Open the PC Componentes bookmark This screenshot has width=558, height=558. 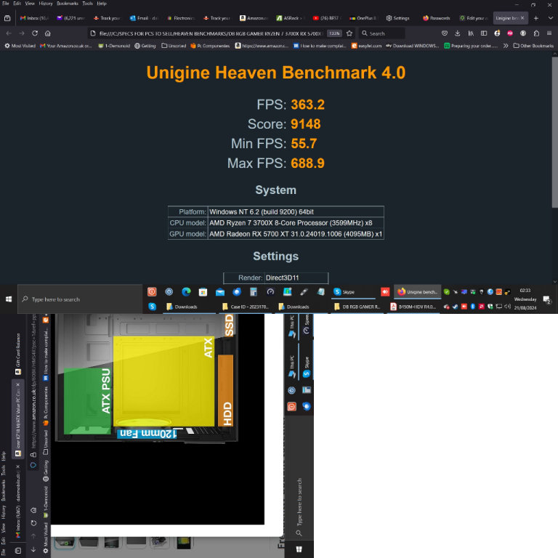pyautogui.click(x=210, y=46)
